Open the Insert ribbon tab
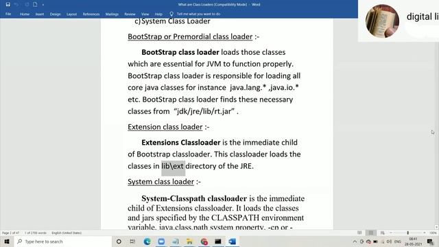 point(40,14)
